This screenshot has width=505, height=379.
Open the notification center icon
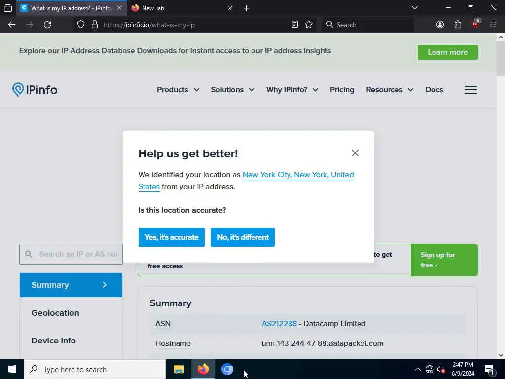coord(489,369)
